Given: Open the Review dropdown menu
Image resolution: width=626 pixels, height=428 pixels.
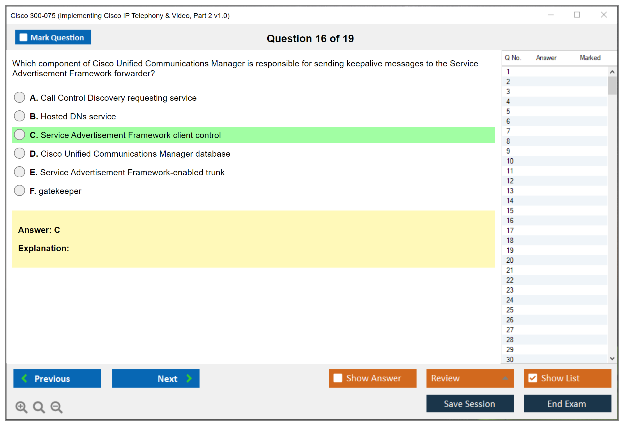Looking at the screenshot, I should point(470,378).
